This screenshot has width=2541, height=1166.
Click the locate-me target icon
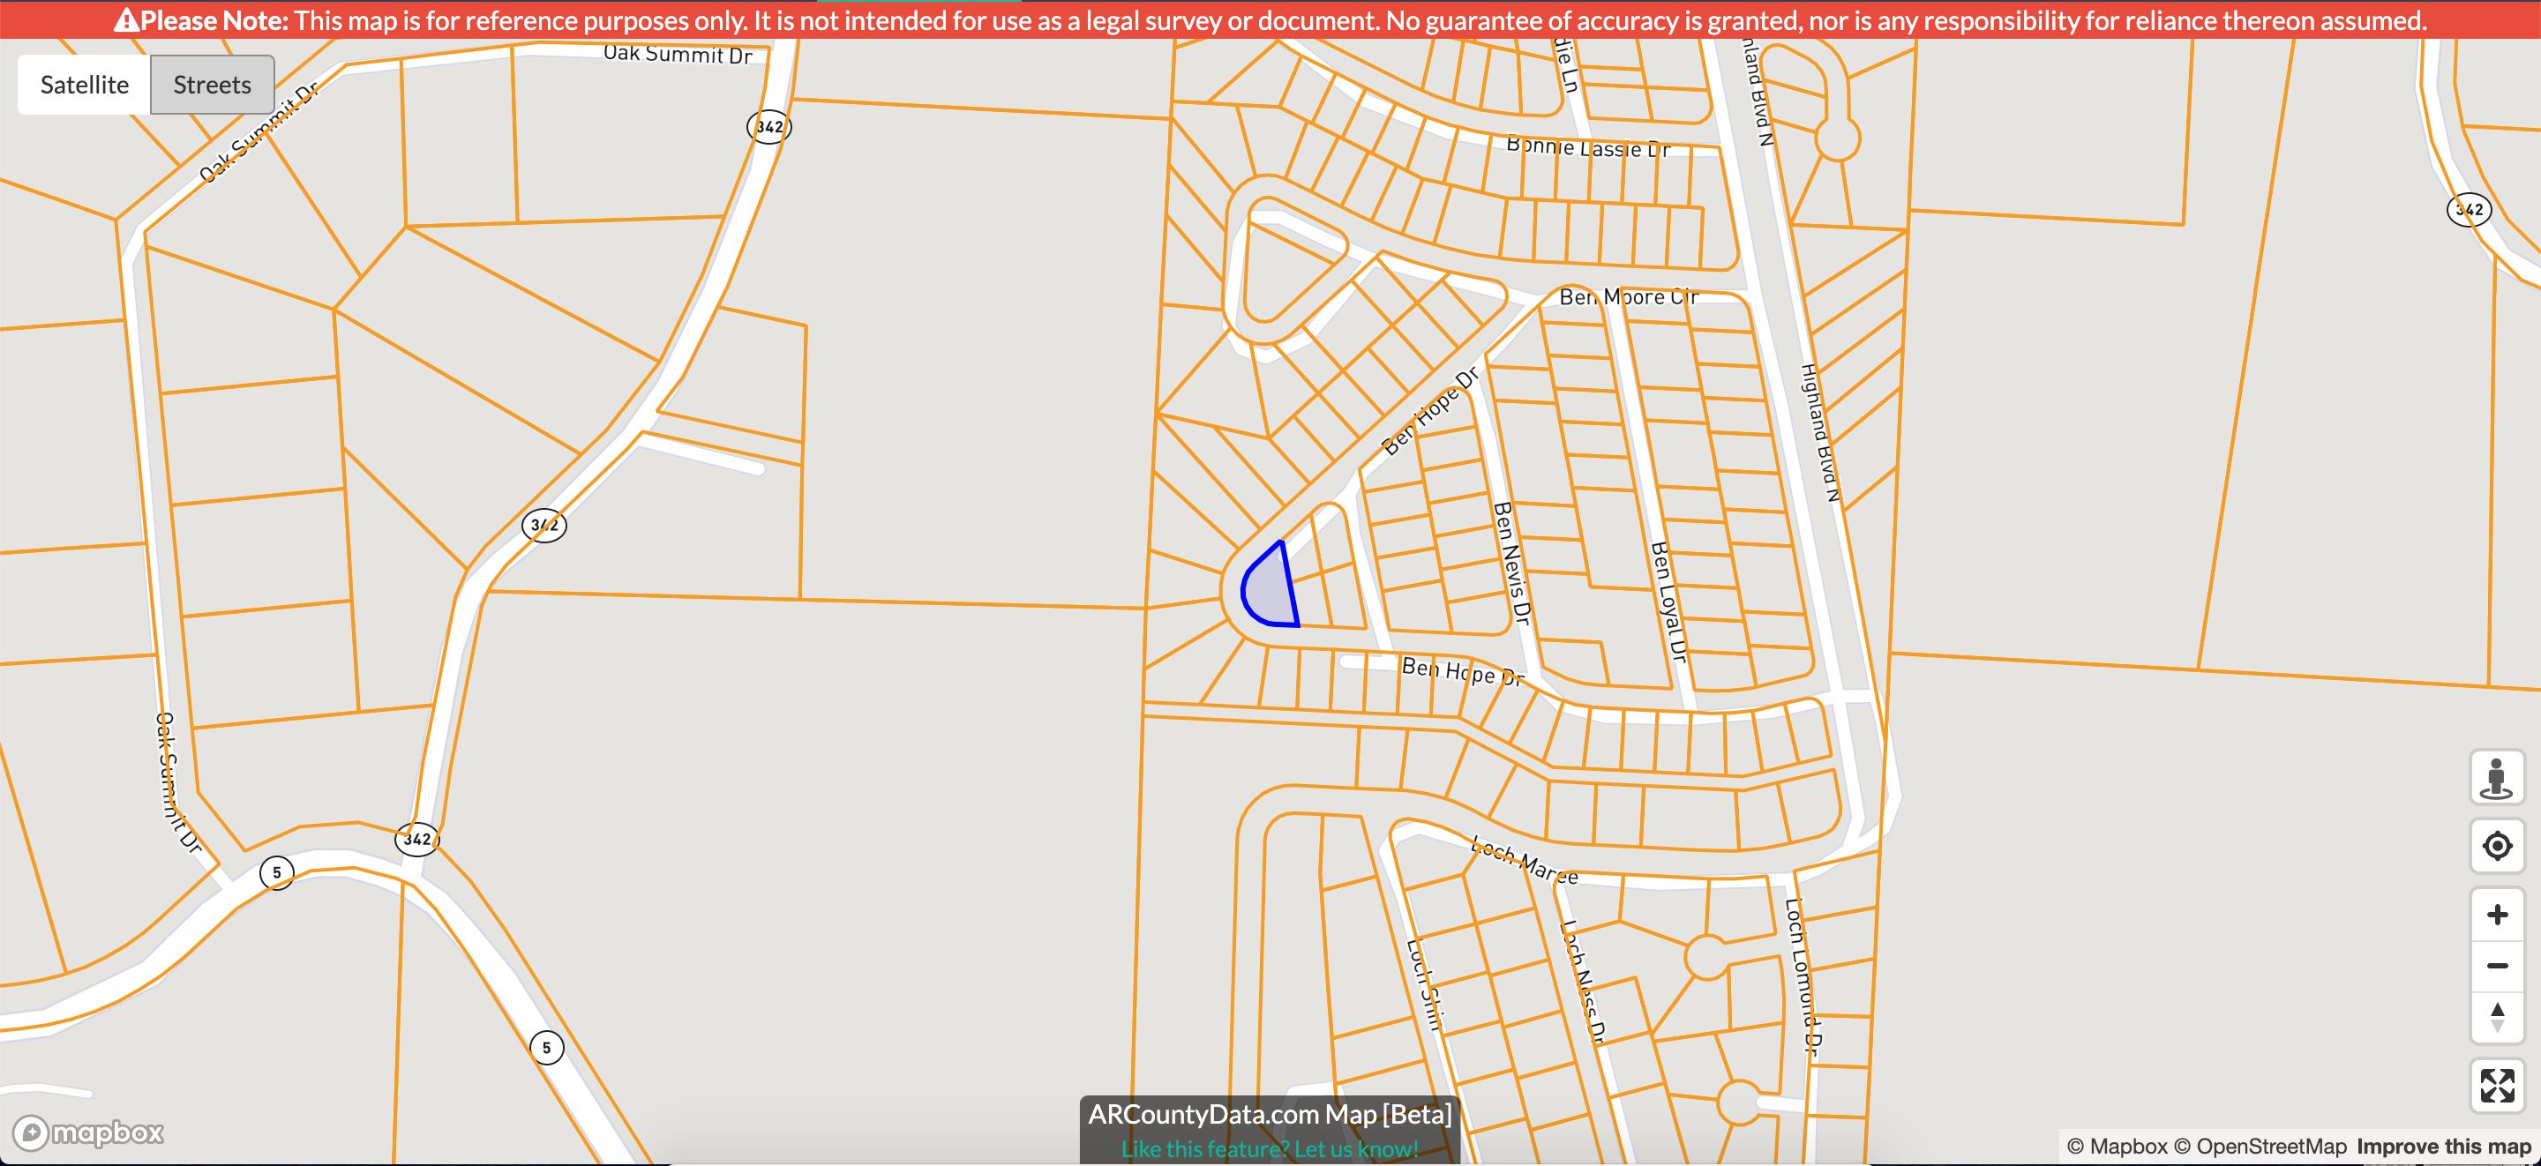click(2497, 846)
